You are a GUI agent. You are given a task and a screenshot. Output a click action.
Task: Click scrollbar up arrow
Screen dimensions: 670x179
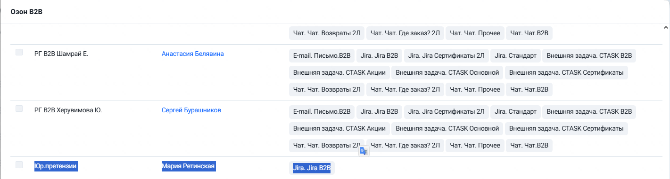click(665, 27)
